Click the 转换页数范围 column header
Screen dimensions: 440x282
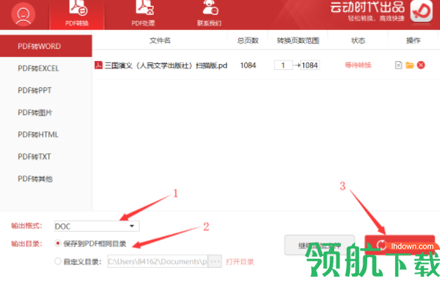coord(298,41)
